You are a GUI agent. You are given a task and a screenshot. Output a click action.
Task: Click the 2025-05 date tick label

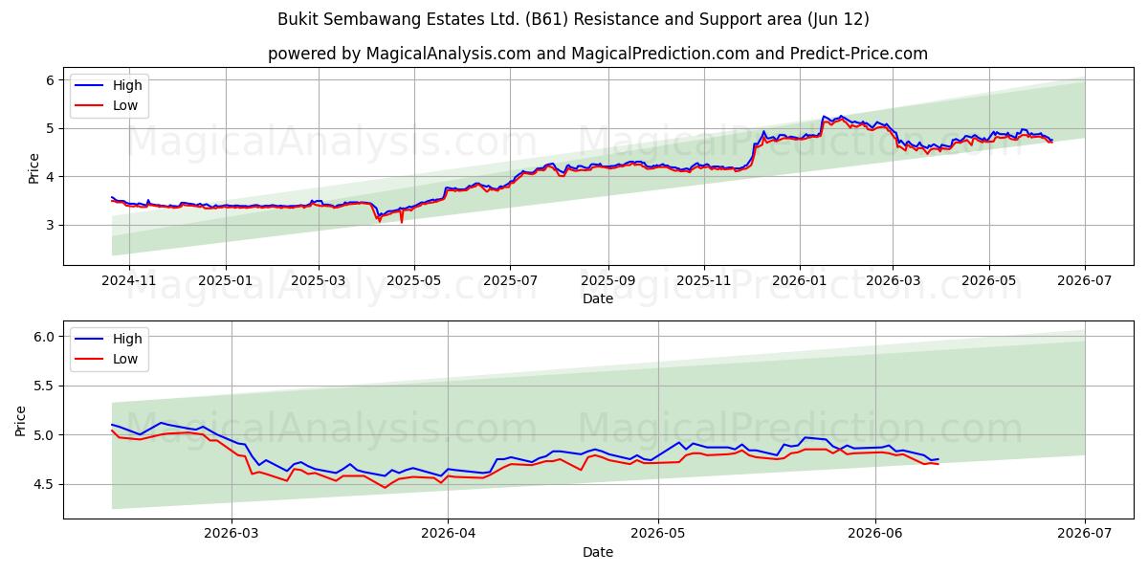point(414,281)
